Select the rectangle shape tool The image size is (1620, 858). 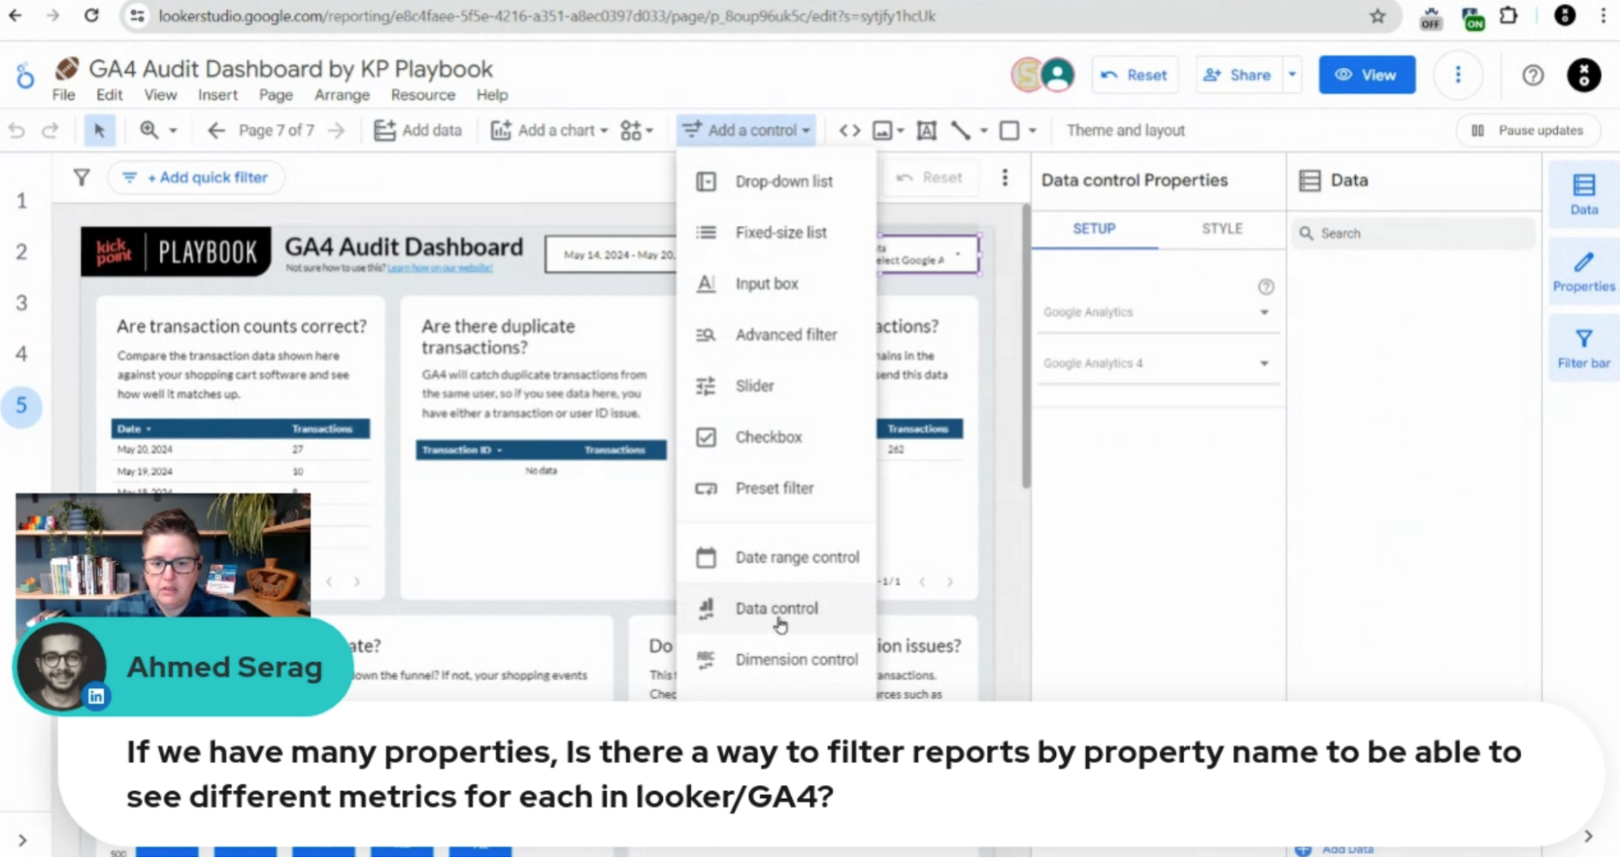[1009, 130]
